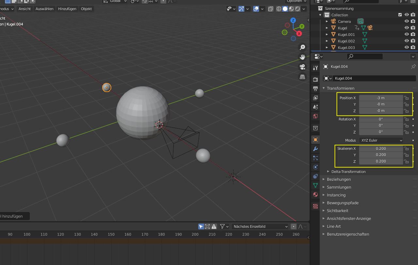The image size is (418, 265).
Task: Click the blue Z axis on gizmo
Action: coord(293,20)
